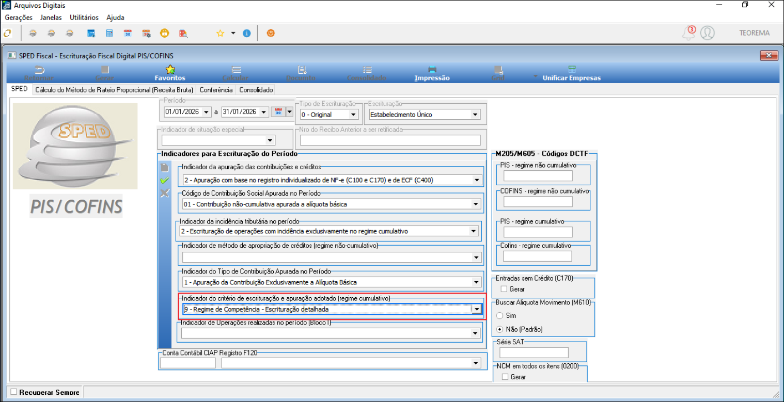The width and height of the screenshot is (784, 402).
Task: Click the period calendar picker icon
Action: pos(278,112)
